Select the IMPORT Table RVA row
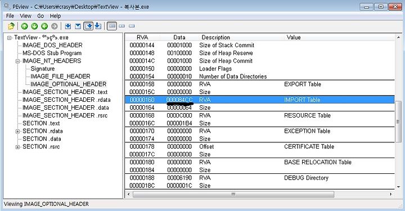The width and height of the screenshot is (405, 211). [259, 100]
